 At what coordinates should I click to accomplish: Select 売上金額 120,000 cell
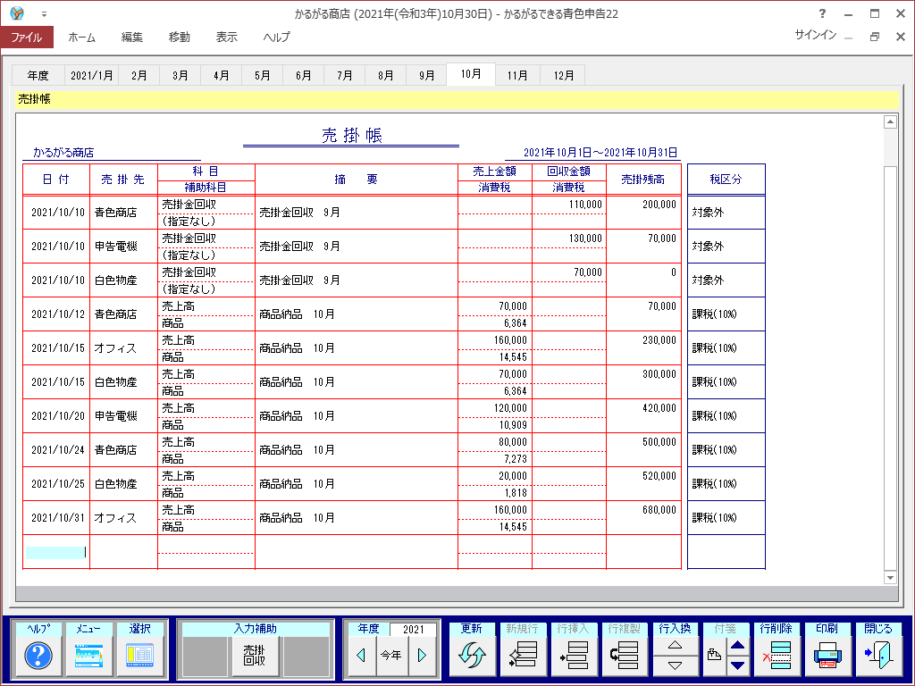[495, 407]
